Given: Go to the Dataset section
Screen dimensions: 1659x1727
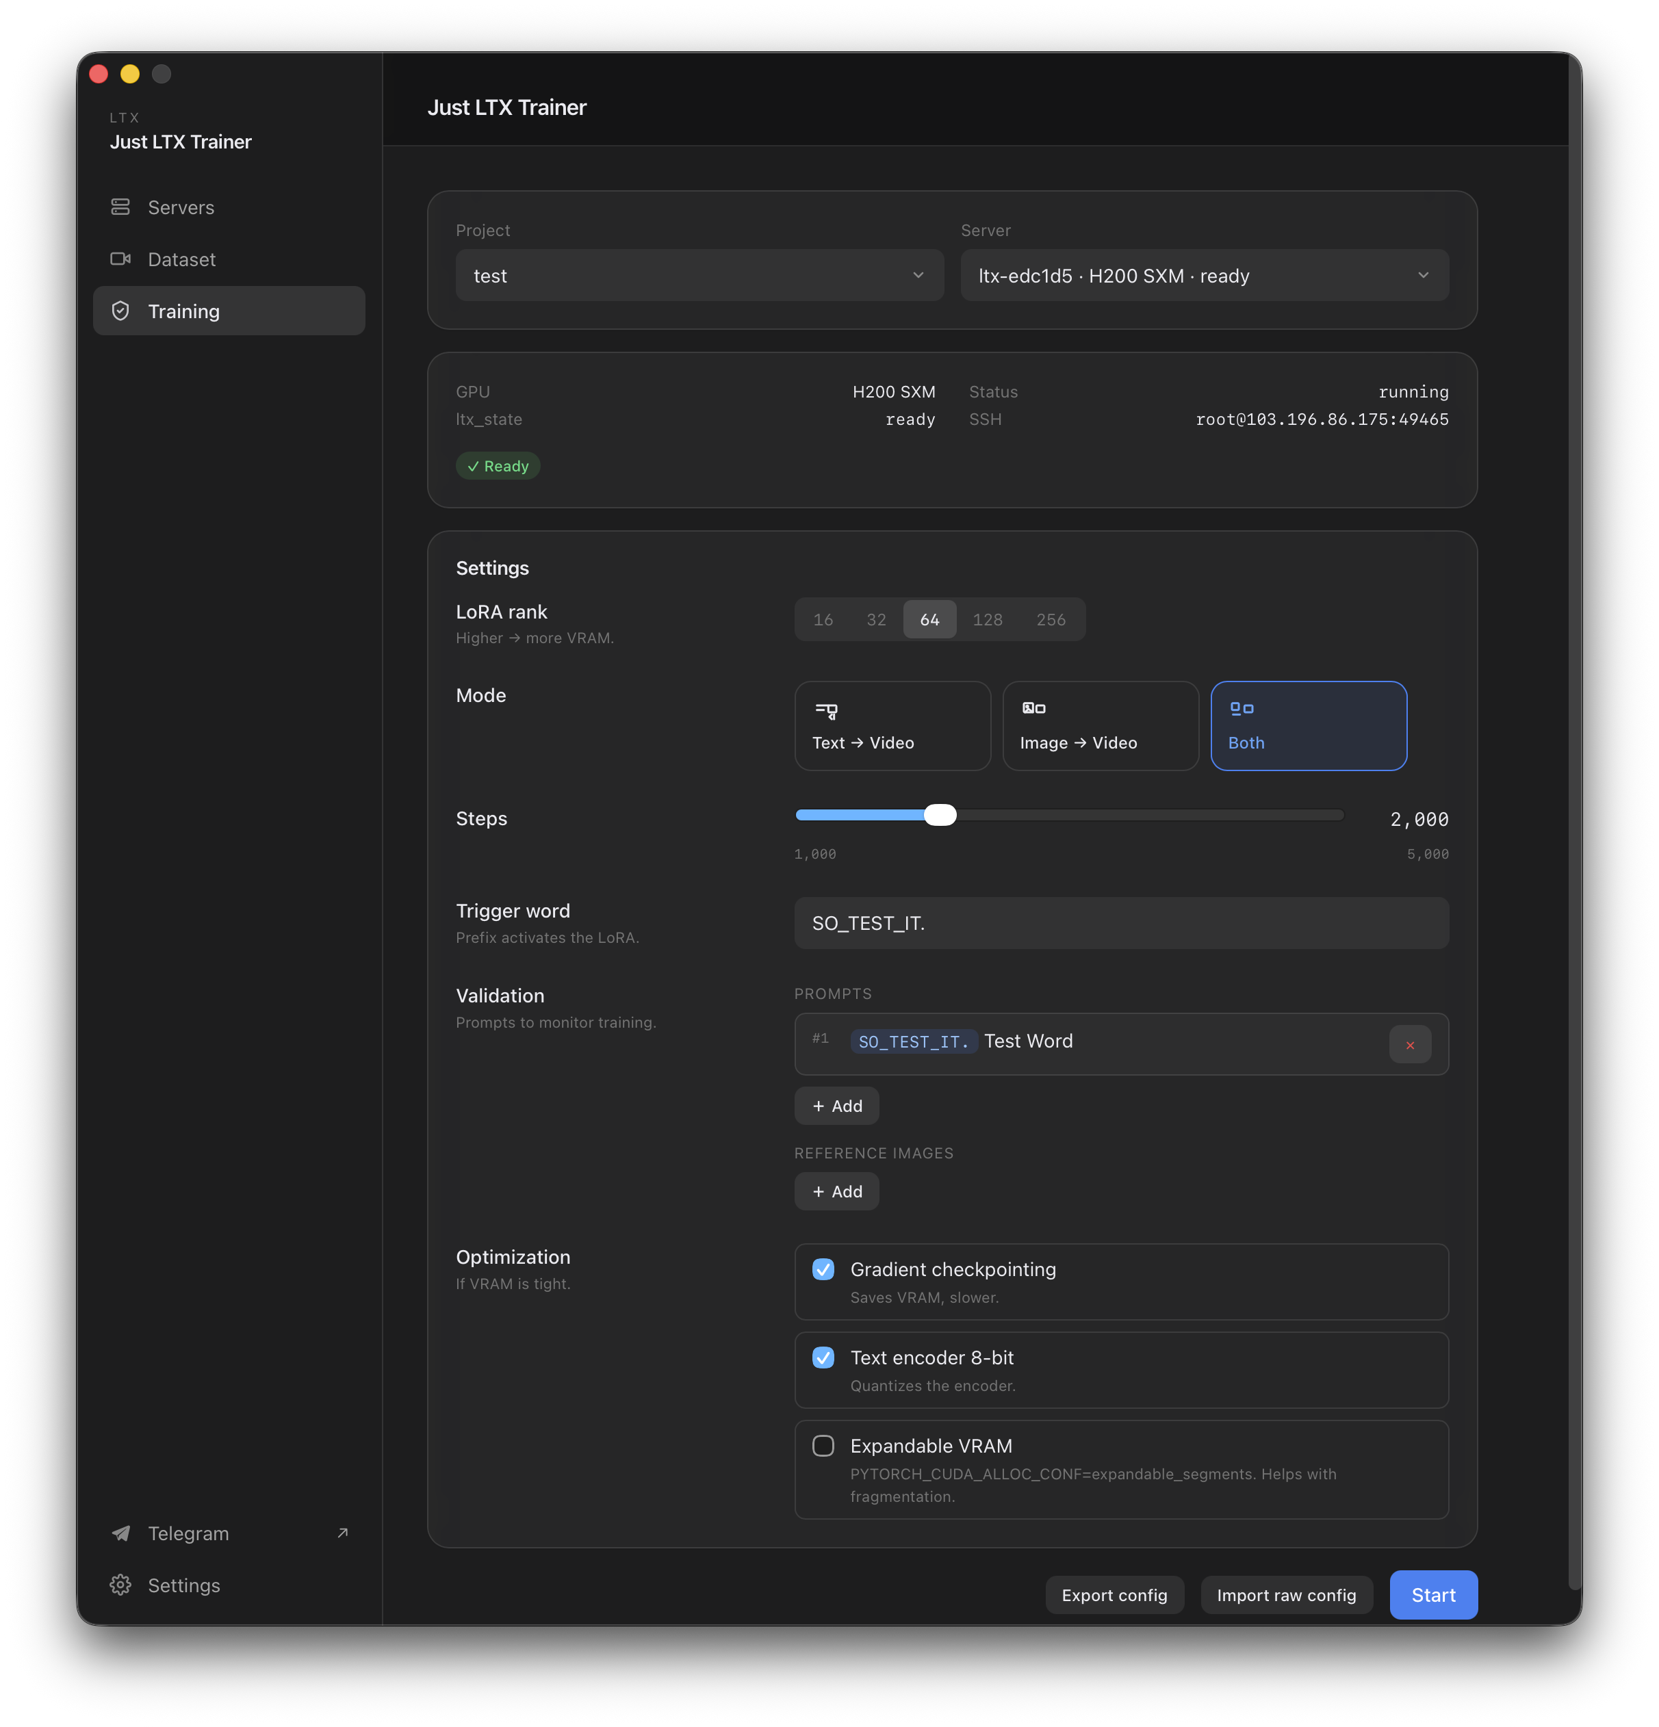Looking at the screenshot, I should pos(229,259).
